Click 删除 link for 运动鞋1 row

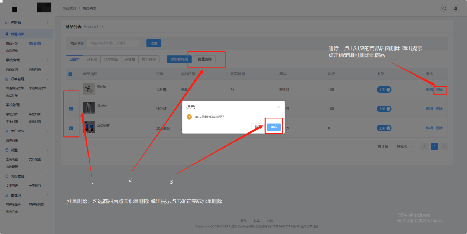[x=439, y=89]
